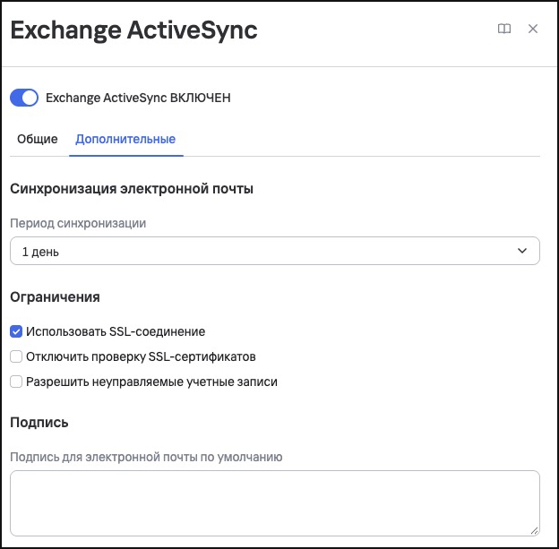Screen dimensions: 559x549
Task: Select the Дополнительные tab
Action: [125, 139]
